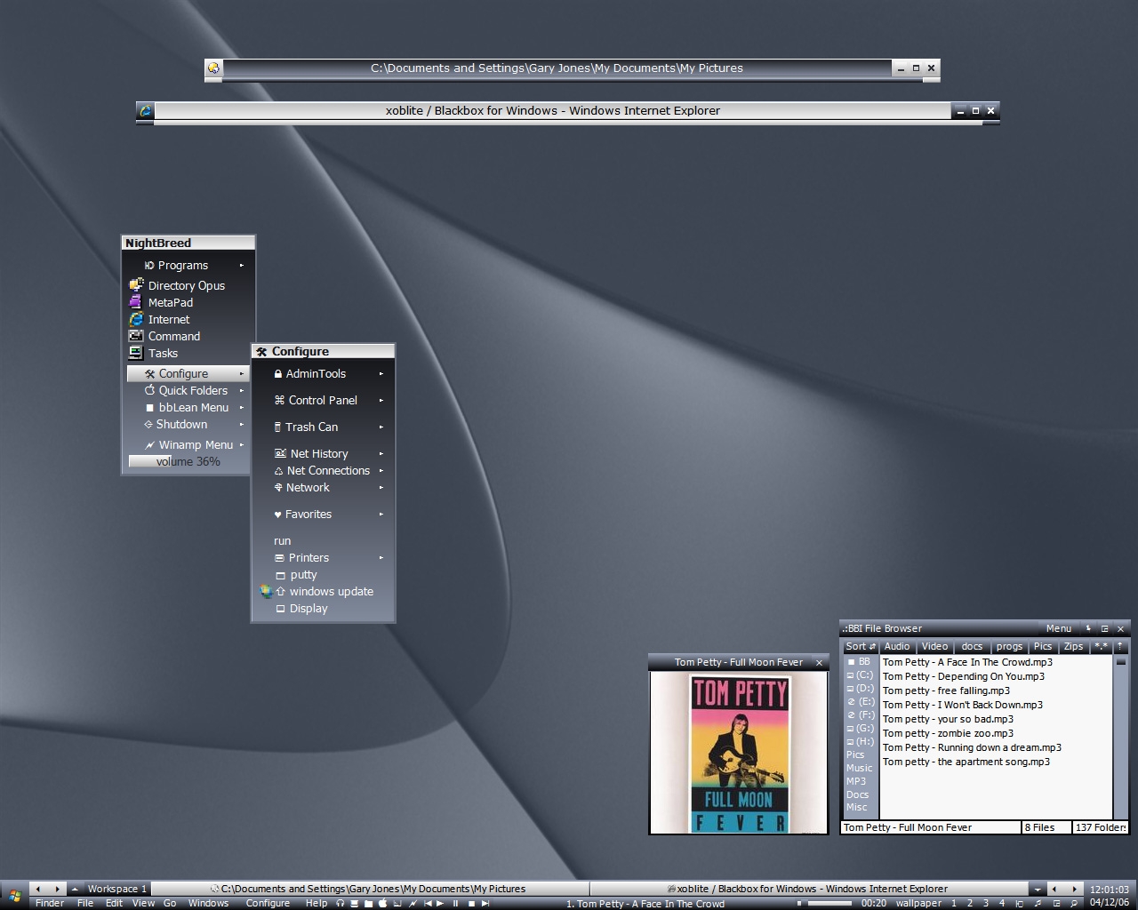Open drive (H:) in BBI File Browser
The image size is (1138, 910).
pos(860,741)
